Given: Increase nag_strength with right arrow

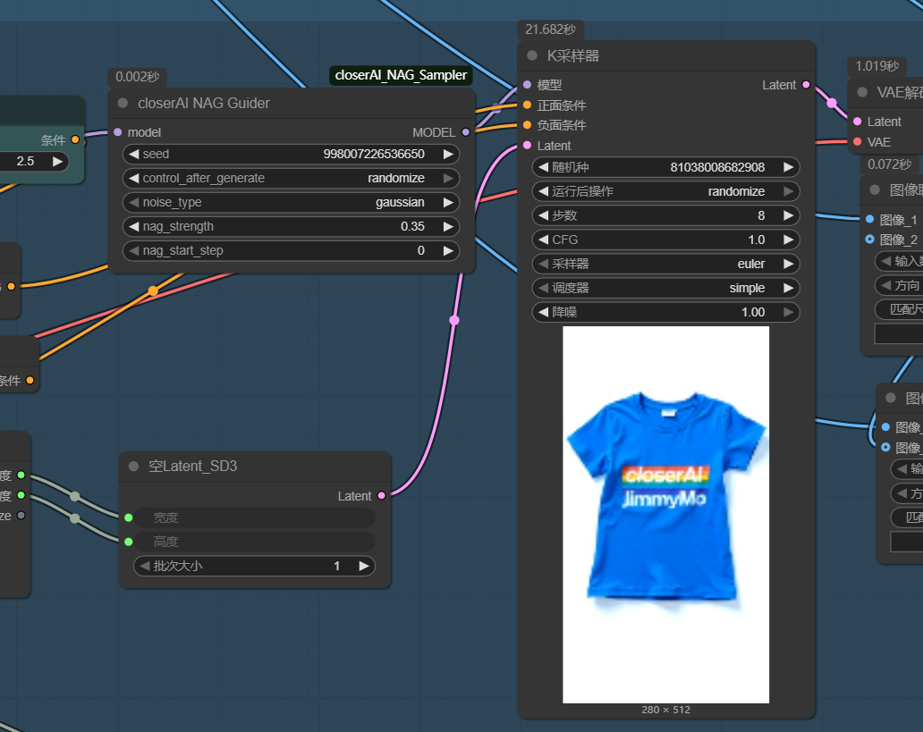Looking at the screenshot, I should 449,226.
